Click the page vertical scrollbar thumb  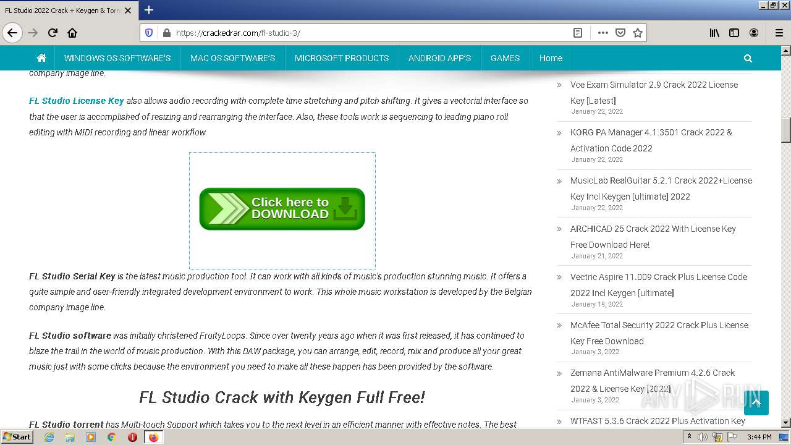[786, 130]
